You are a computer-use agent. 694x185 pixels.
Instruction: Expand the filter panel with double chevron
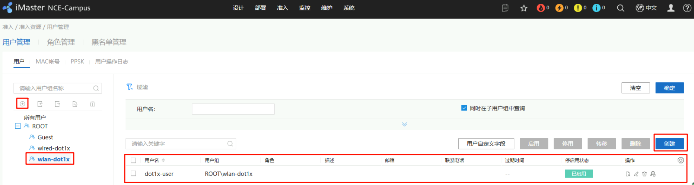[404, 124]
